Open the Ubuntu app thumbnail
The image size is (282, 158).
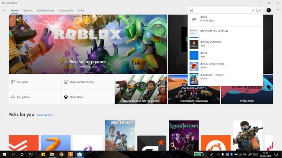tap(216, 143)
